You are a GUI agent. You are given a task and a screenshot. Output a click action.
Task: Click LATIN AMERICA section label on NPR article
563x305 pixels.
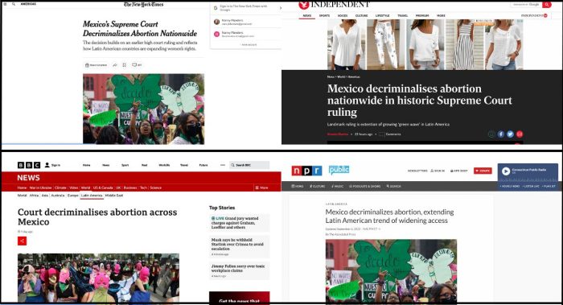(x=336, y=204)
